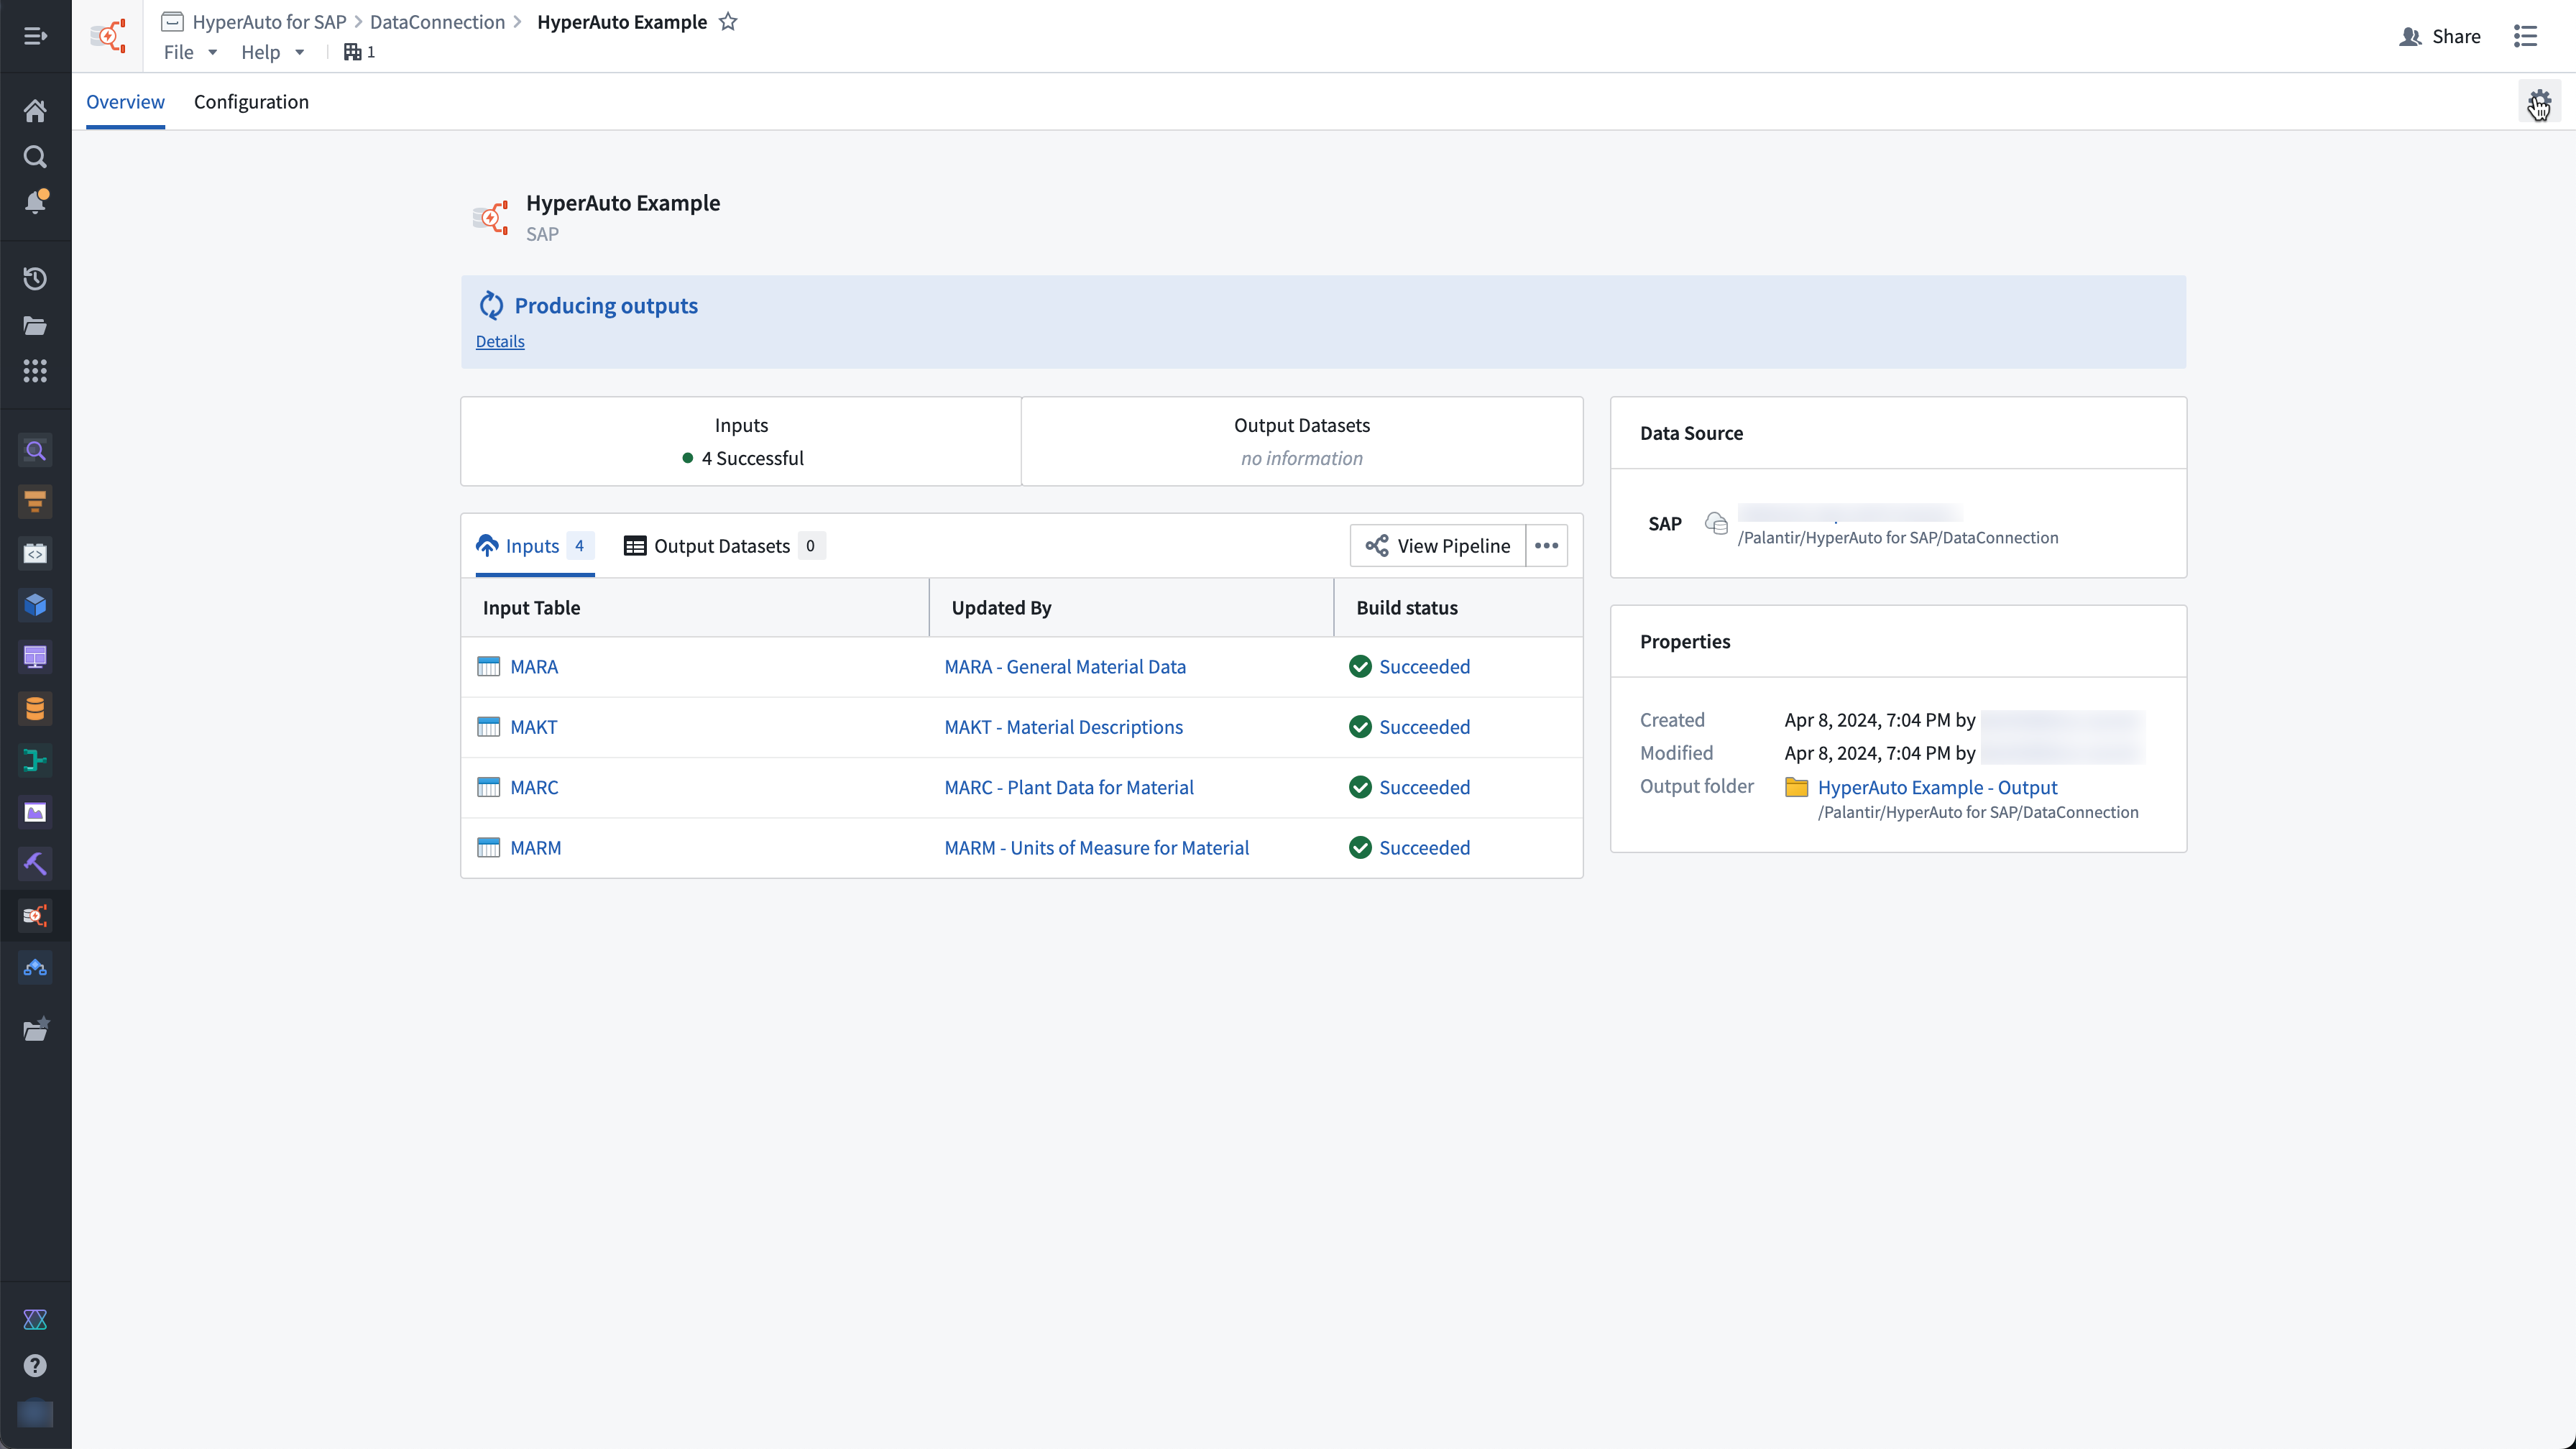This screenshot has width=2576, height=1449.
Task: Click the Inputs 4 Successful summary card
Action: click(x=741, y=442)
